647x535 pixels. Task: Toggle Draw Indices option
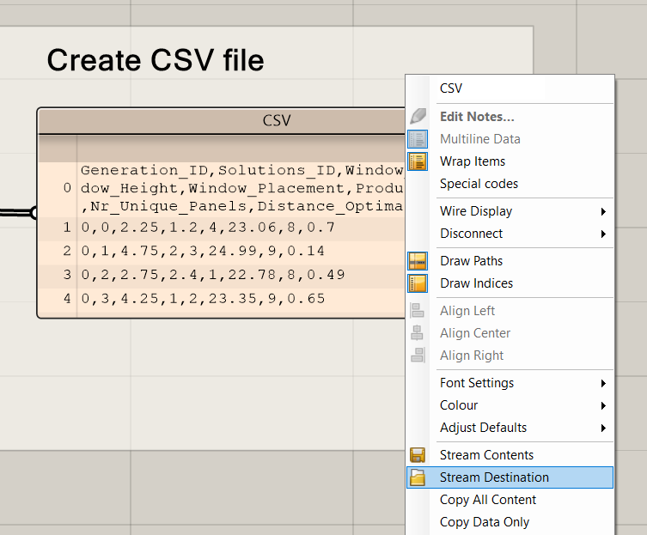[510, 283]
